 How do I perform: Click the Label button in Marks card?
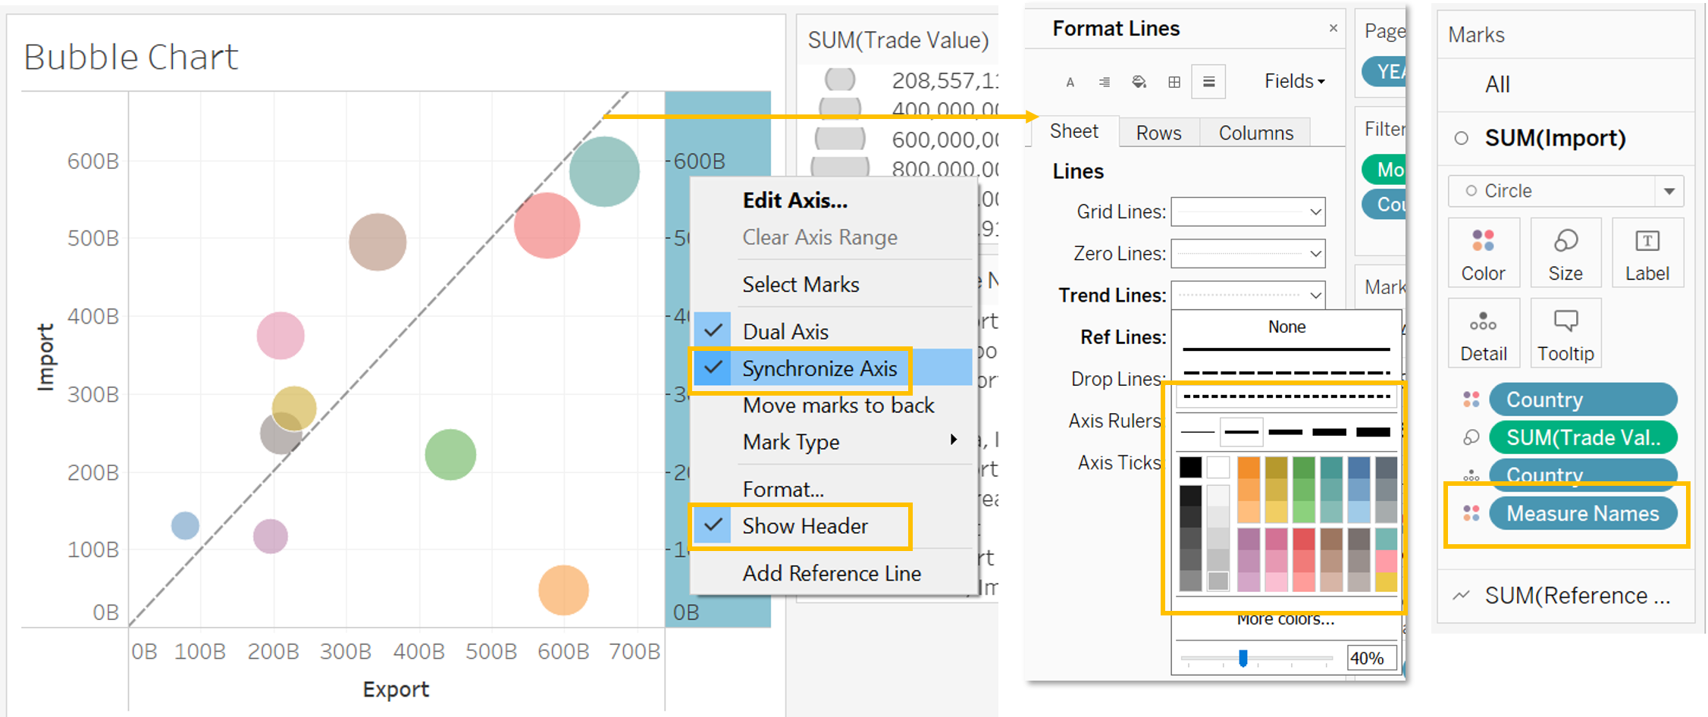1647,253
